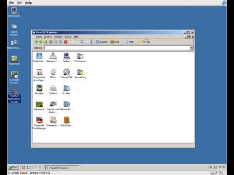The height and width of the screenshot is (175, 234).
Task: Click the Refresh icon in the toolbar
Action: pyautogui.click(x=60, y=42)
